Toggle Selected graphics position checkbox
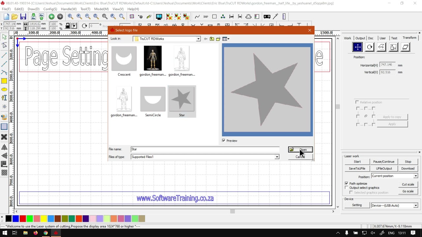The width and height of the screenshot is (422, 237). (351, 193)
